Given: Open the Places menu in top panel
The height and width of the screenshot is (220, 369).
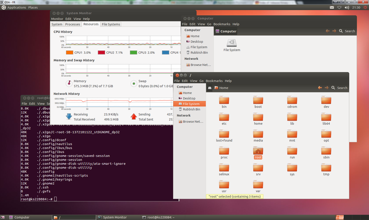Looking at the screenshot, I should (x=33, y=7).
